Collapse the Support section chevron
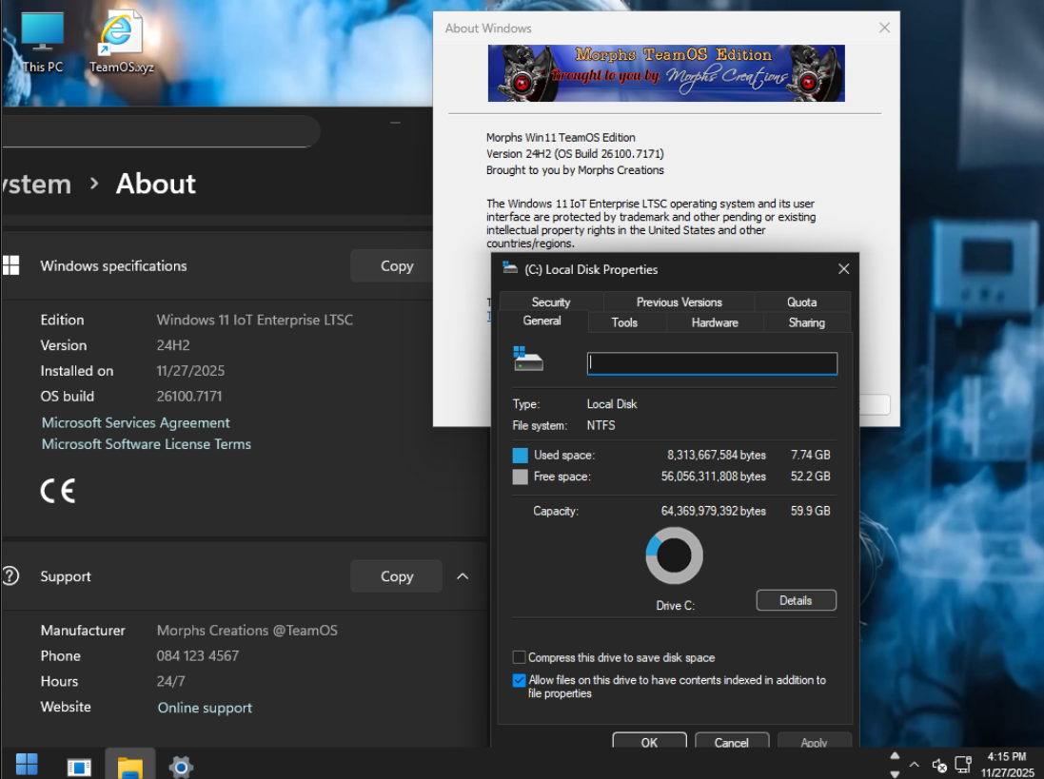1044x779 pixels. (x=463, y=576)
